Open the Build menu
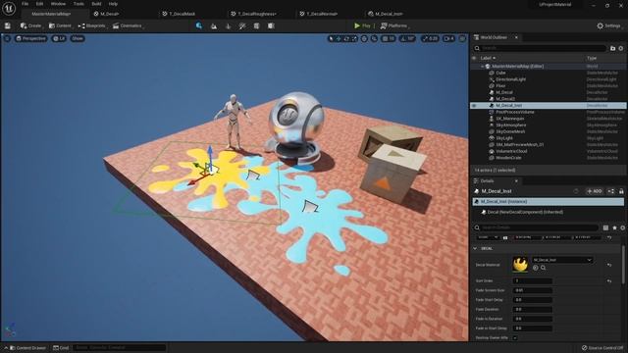This screenshot has height=353, width=628. click(x=96, y=4)
